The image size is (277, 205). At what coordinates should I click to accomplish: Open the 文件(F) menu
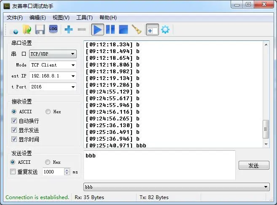(15, 18)
